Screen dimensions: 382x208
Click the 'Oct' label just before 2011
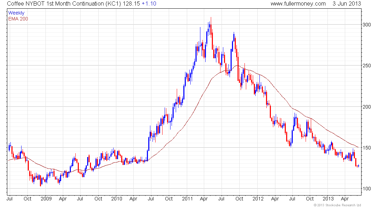click(169, 199)
